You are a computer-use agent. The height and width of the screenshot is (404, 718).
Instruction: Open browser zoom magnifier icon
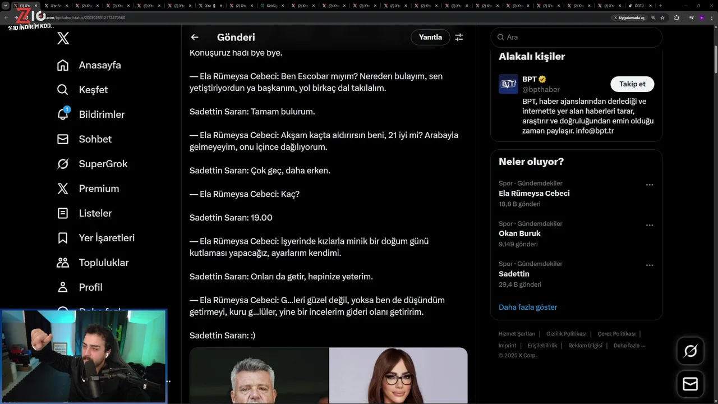(x=653, y=17)
